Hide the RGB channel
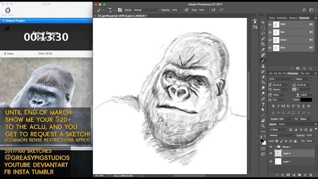The height and width of the screenshot is (179, 318). 270,24
